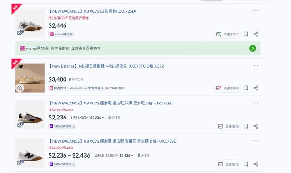Open price history for the UXC72EC listing
The image size is (291, 173).
[x=228, y=126]
